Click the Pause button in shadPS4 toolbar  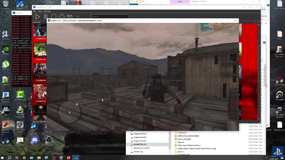click(46, 17)
